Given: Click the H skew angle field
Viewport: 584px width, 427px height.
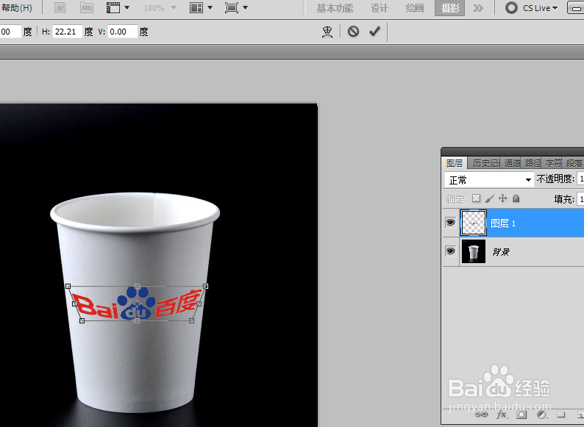Looking at the screenshot, I should tap(67, 32).
